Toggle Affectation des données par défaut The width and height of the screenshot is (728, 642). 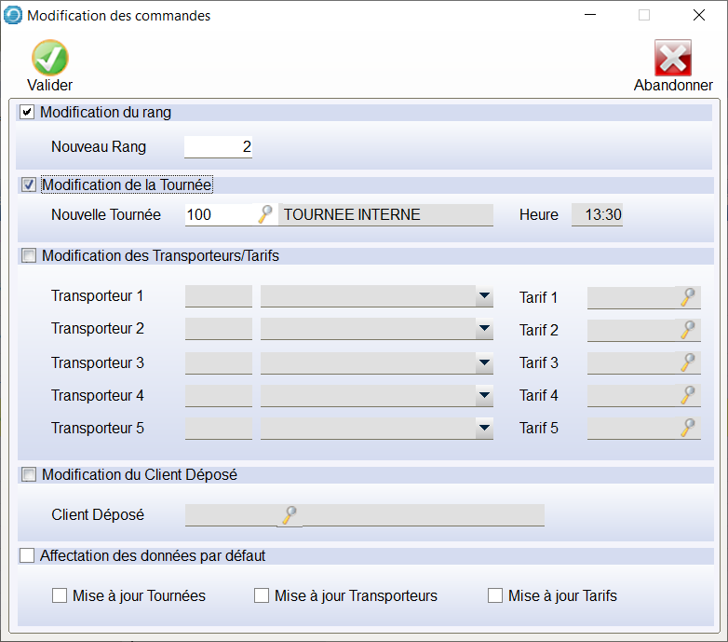tap(27, 556)
